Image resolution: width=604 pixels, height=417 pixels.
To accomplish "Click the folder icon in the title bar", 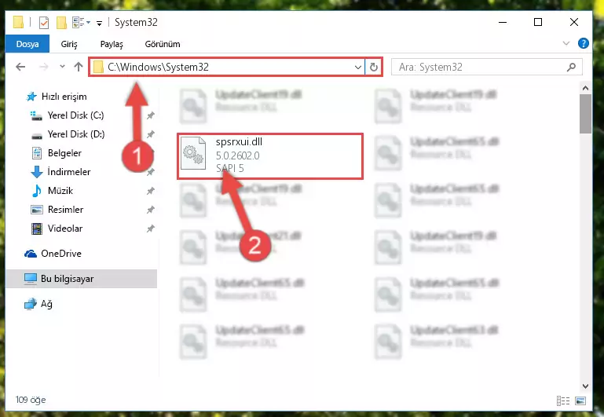I will coord(18,22).
